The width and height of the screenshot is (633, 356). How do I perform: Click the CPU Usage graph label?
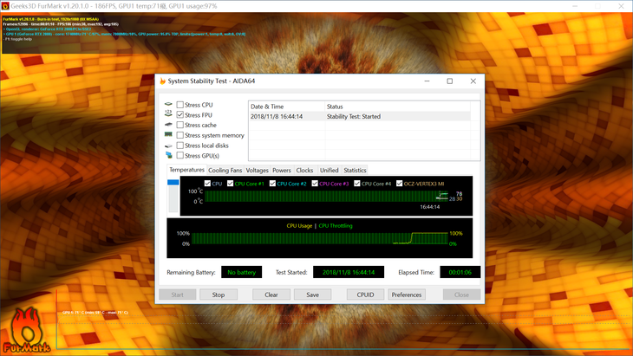click(299, 226)
